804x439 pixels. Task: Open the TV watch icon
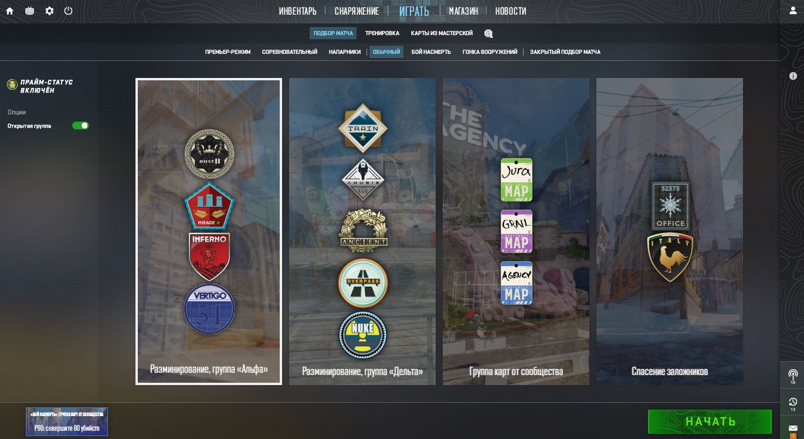click(x=29, y=11)
